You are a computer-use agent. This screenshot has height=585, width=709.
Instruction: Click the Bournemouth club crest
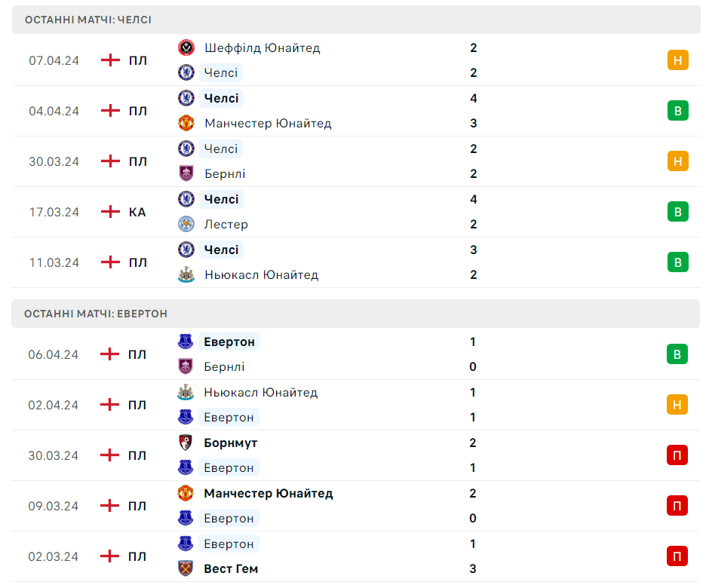[186, 443]
